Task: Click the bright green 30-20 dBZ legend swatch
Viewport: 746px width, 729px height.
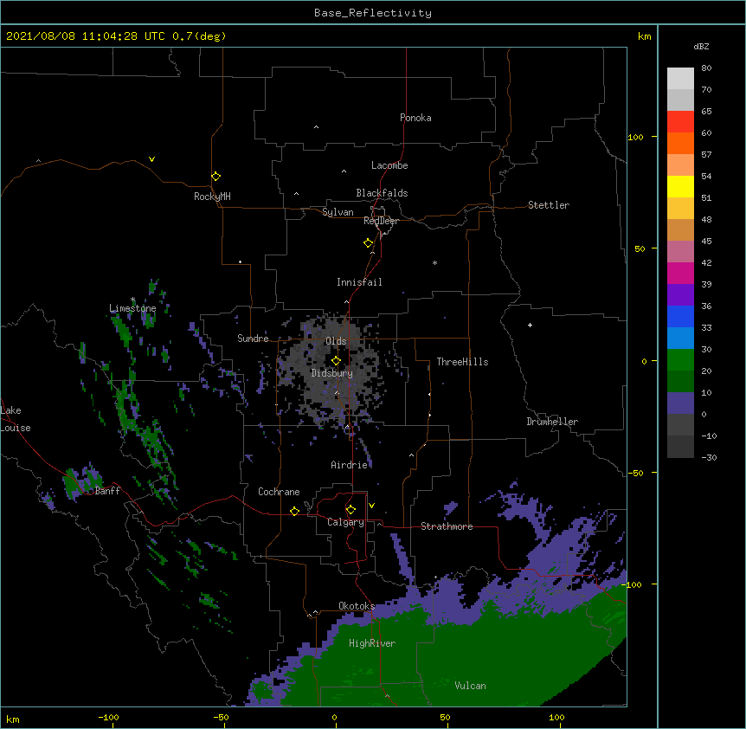Action: coord(680,360)
